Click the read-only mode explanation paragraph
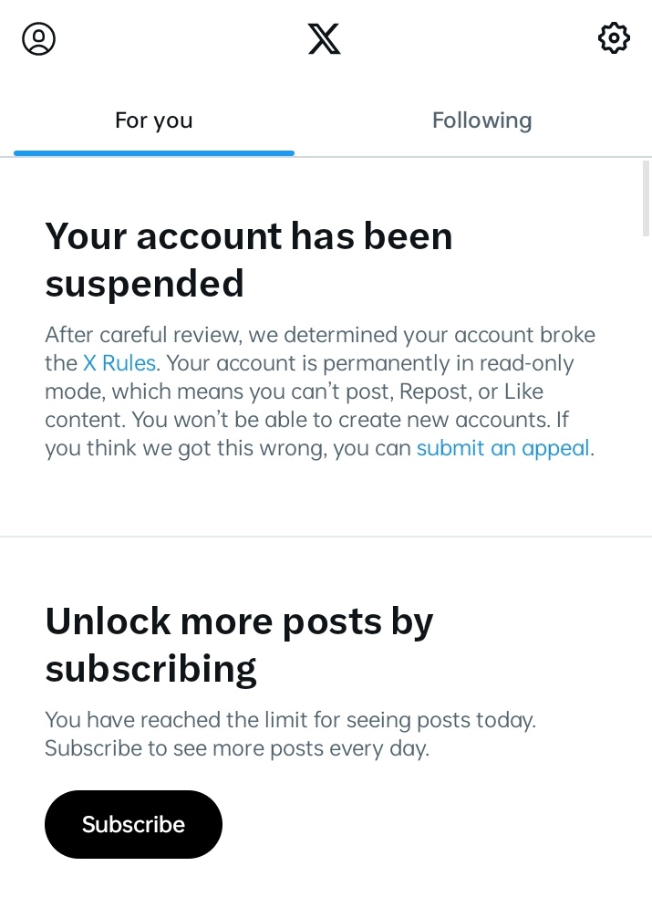This screenshot has width=652, height=908. point(320,391)
